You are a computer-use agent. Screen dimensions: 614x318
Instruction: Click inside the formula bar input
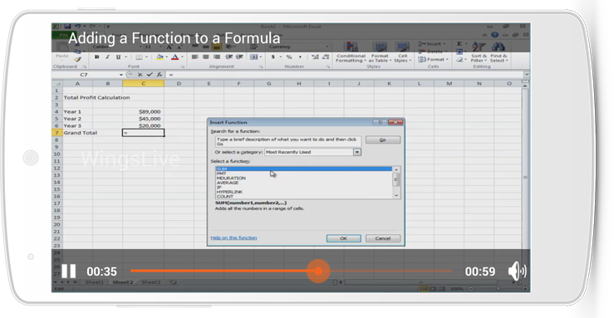345,75
